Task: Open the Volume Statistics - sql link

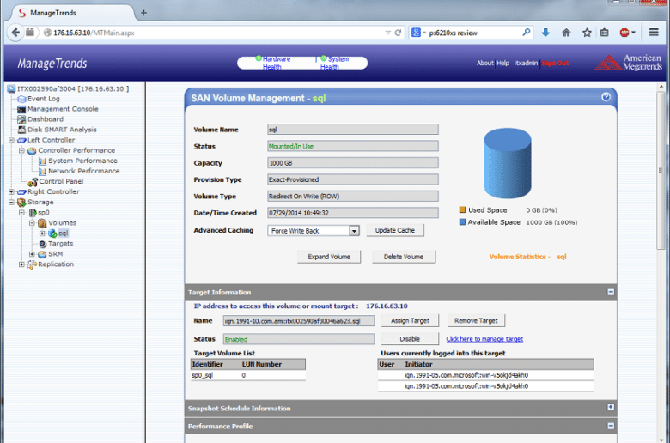Action: [527, 257]
